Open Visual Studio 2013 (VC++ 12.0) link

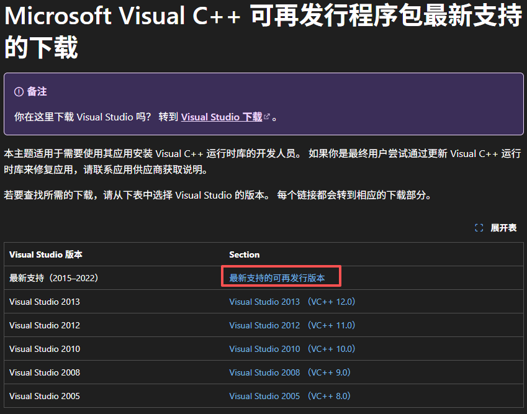tap(292, 302)
